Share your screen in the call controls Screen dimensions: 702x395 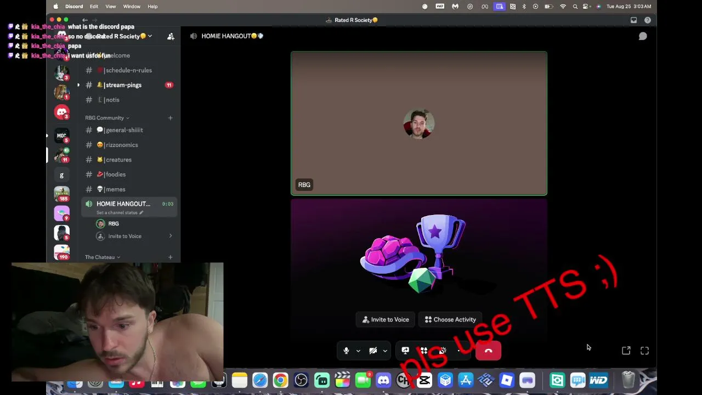point(405,351)
